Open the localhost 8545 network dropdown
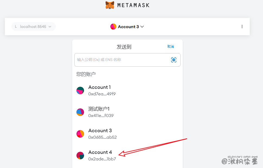263x168 pixels. [33, 27]
